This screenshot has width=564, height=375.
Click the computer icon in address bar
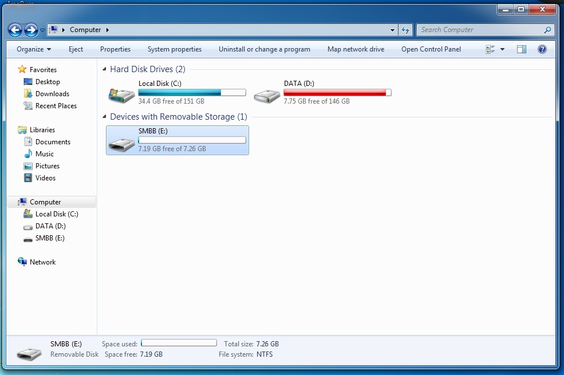pyautogui.click(x=53, y=29)
